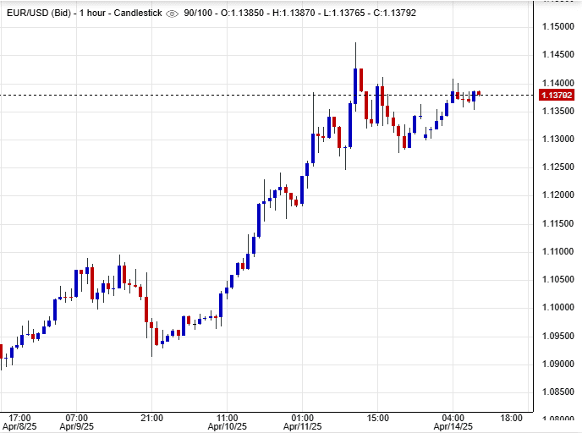Image resolution: width=582 pixels, height=433 pixels.
Task: Click the 01:00 Apr/11/25 time axis label
Action: pyautogui.click(x=302, y=422)
